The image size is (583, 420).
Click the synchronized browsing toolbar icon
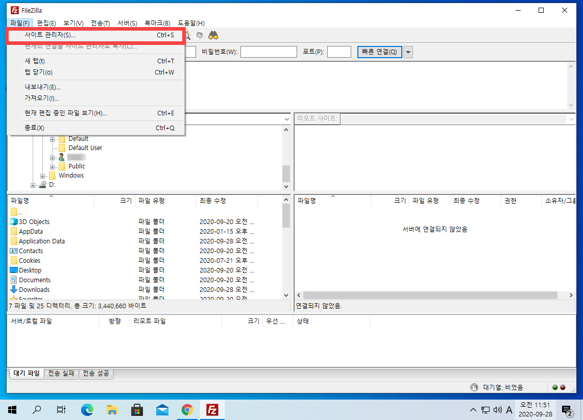click(200, 35)
